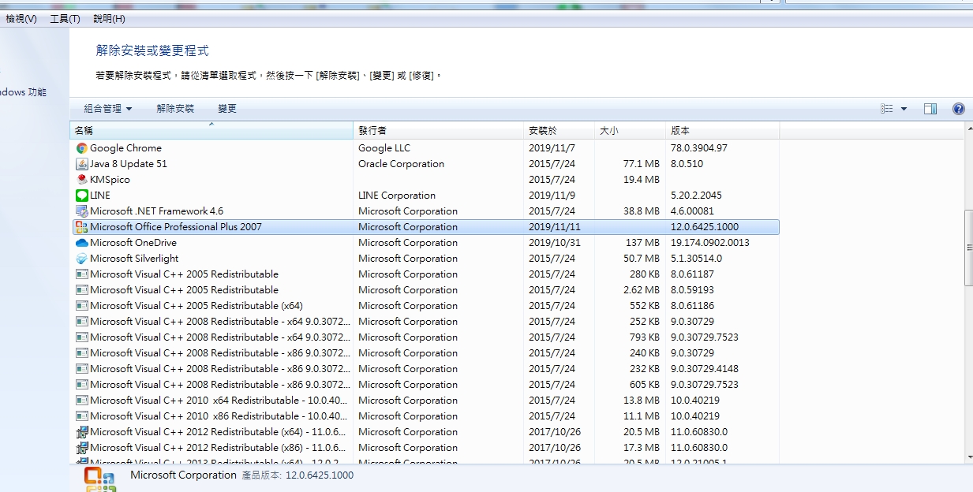
Task: Click the KMSpico program icon
Action: (81, 180)
